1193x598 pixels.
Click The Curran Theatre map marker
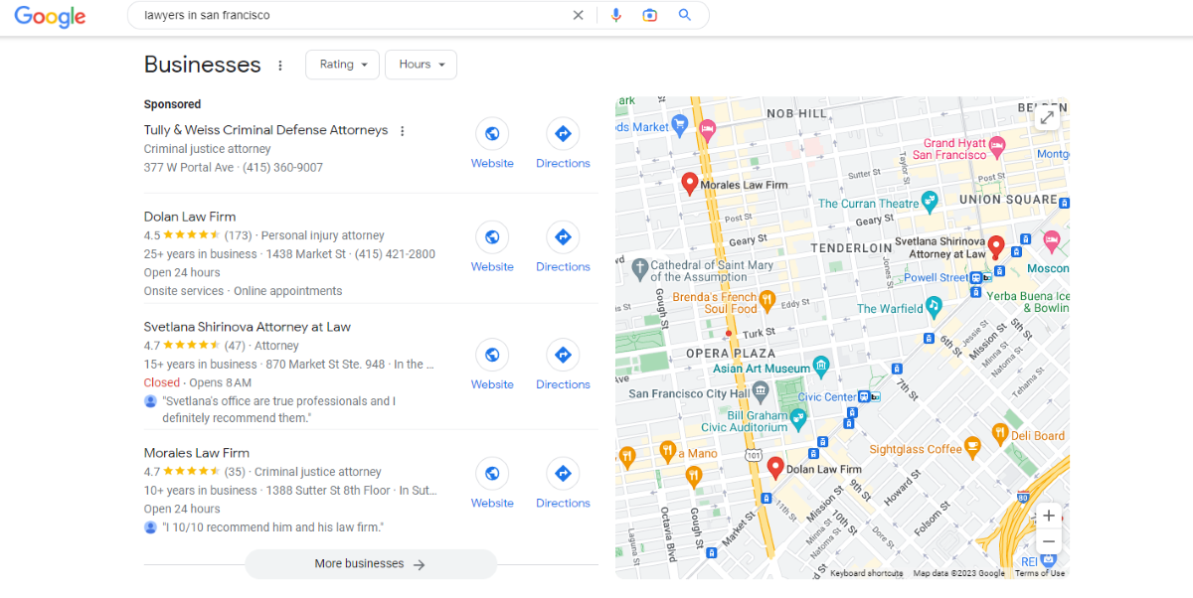930,201
